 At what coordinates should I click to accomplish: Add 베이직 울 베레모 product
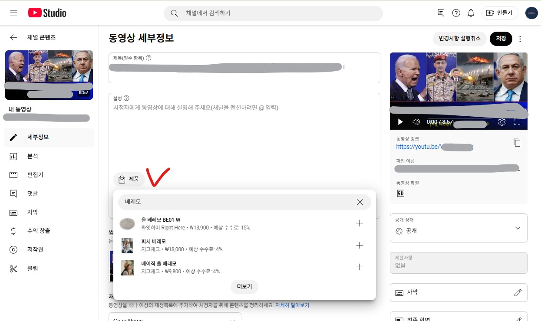coord(360,267)
